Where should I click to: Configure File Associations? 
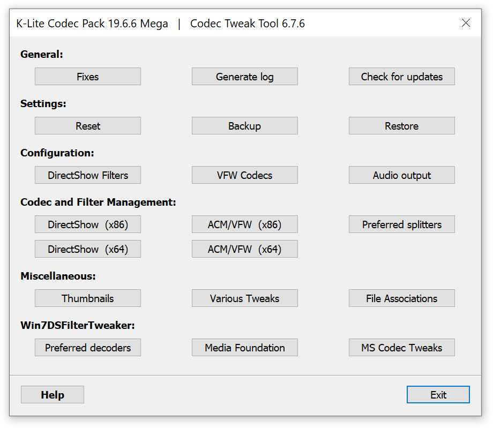pos(401,298)
